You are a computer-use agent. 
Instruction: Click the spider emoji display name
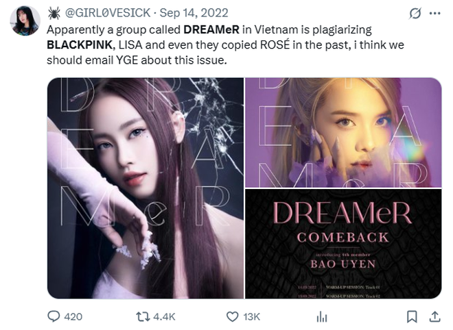[54, 13]
